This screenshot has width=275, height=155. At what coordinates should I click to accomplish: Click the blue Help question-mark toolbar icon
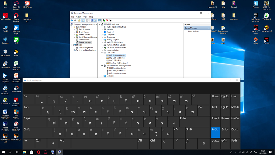(92, 20)
